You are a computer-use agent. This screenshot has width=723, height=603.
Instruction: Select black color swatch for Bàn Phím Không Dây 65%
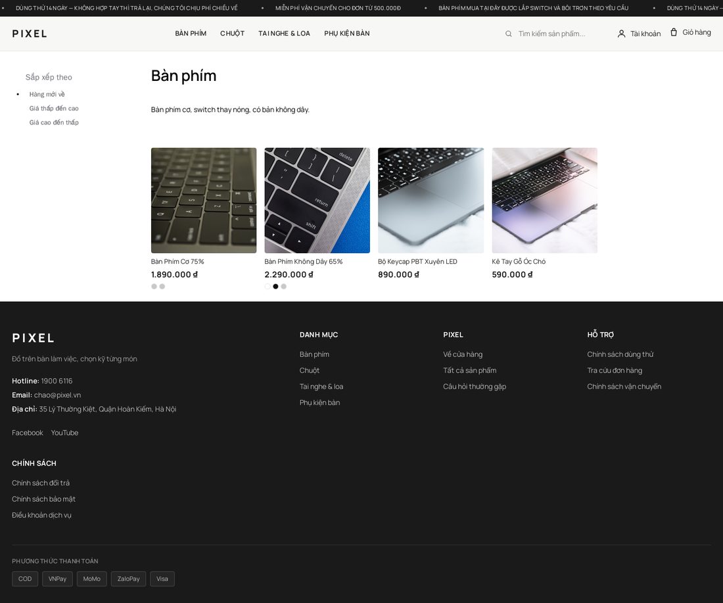coord(276,287)
